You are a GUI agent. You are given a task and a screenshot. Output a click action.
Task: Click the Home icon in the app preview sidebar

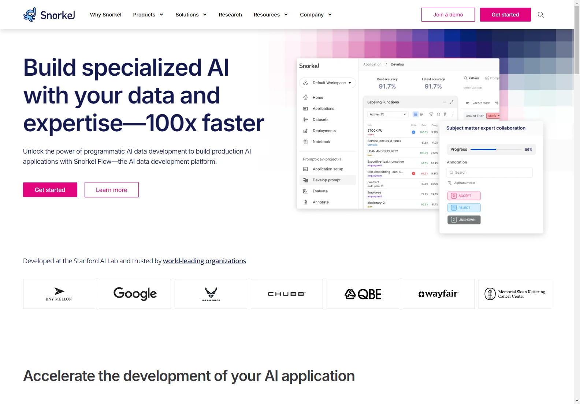[305, 98]
